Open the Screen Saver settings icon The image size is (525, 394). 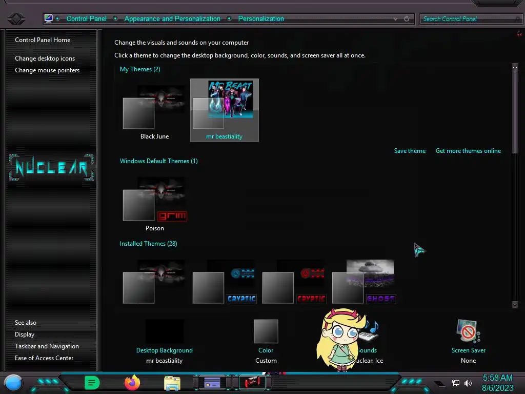tap(468, 331)
